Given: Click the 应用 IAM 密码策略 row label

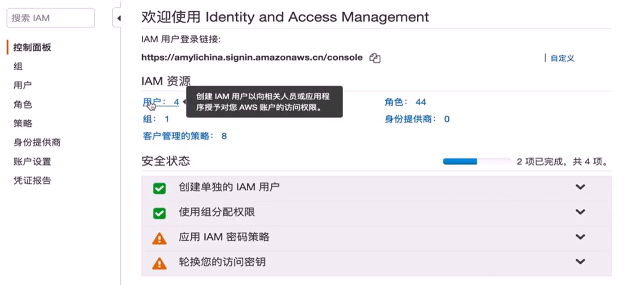Looking at the screenshot, I should 224,237.
